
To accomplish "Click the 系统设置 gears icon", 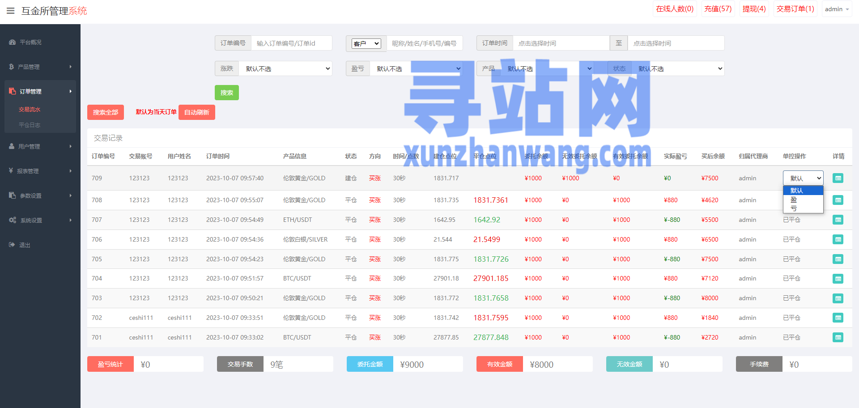I will click(x=12, y=220).
